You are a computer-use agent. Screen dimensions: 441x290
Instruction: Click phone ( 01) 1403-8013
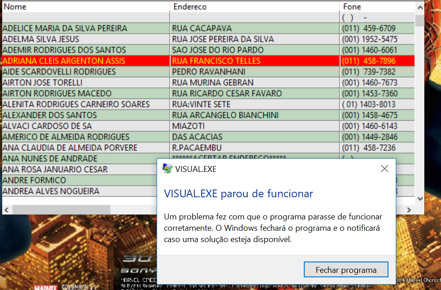(369, 104)
